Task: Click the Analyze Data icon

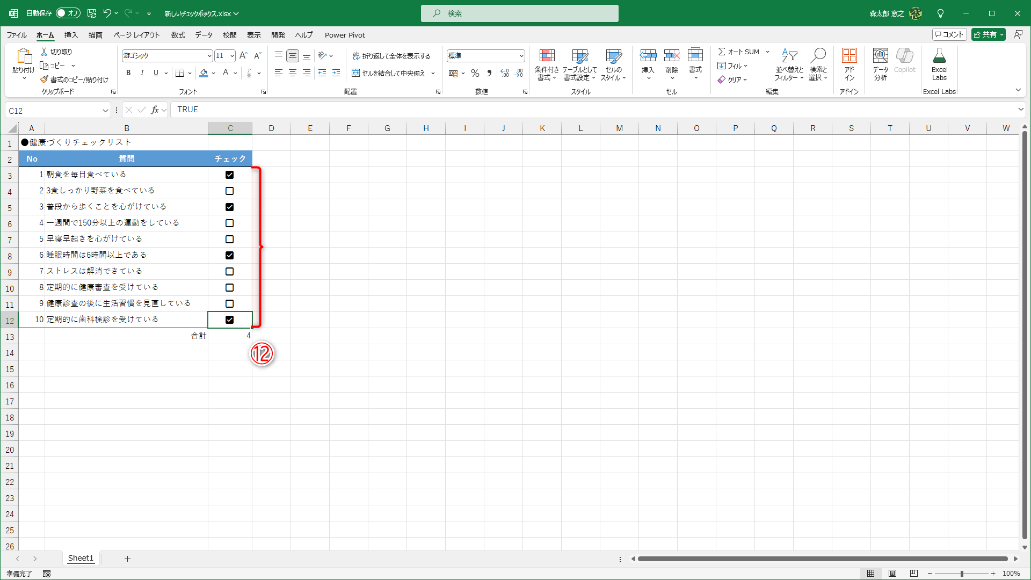Action: tap(880, 56)
